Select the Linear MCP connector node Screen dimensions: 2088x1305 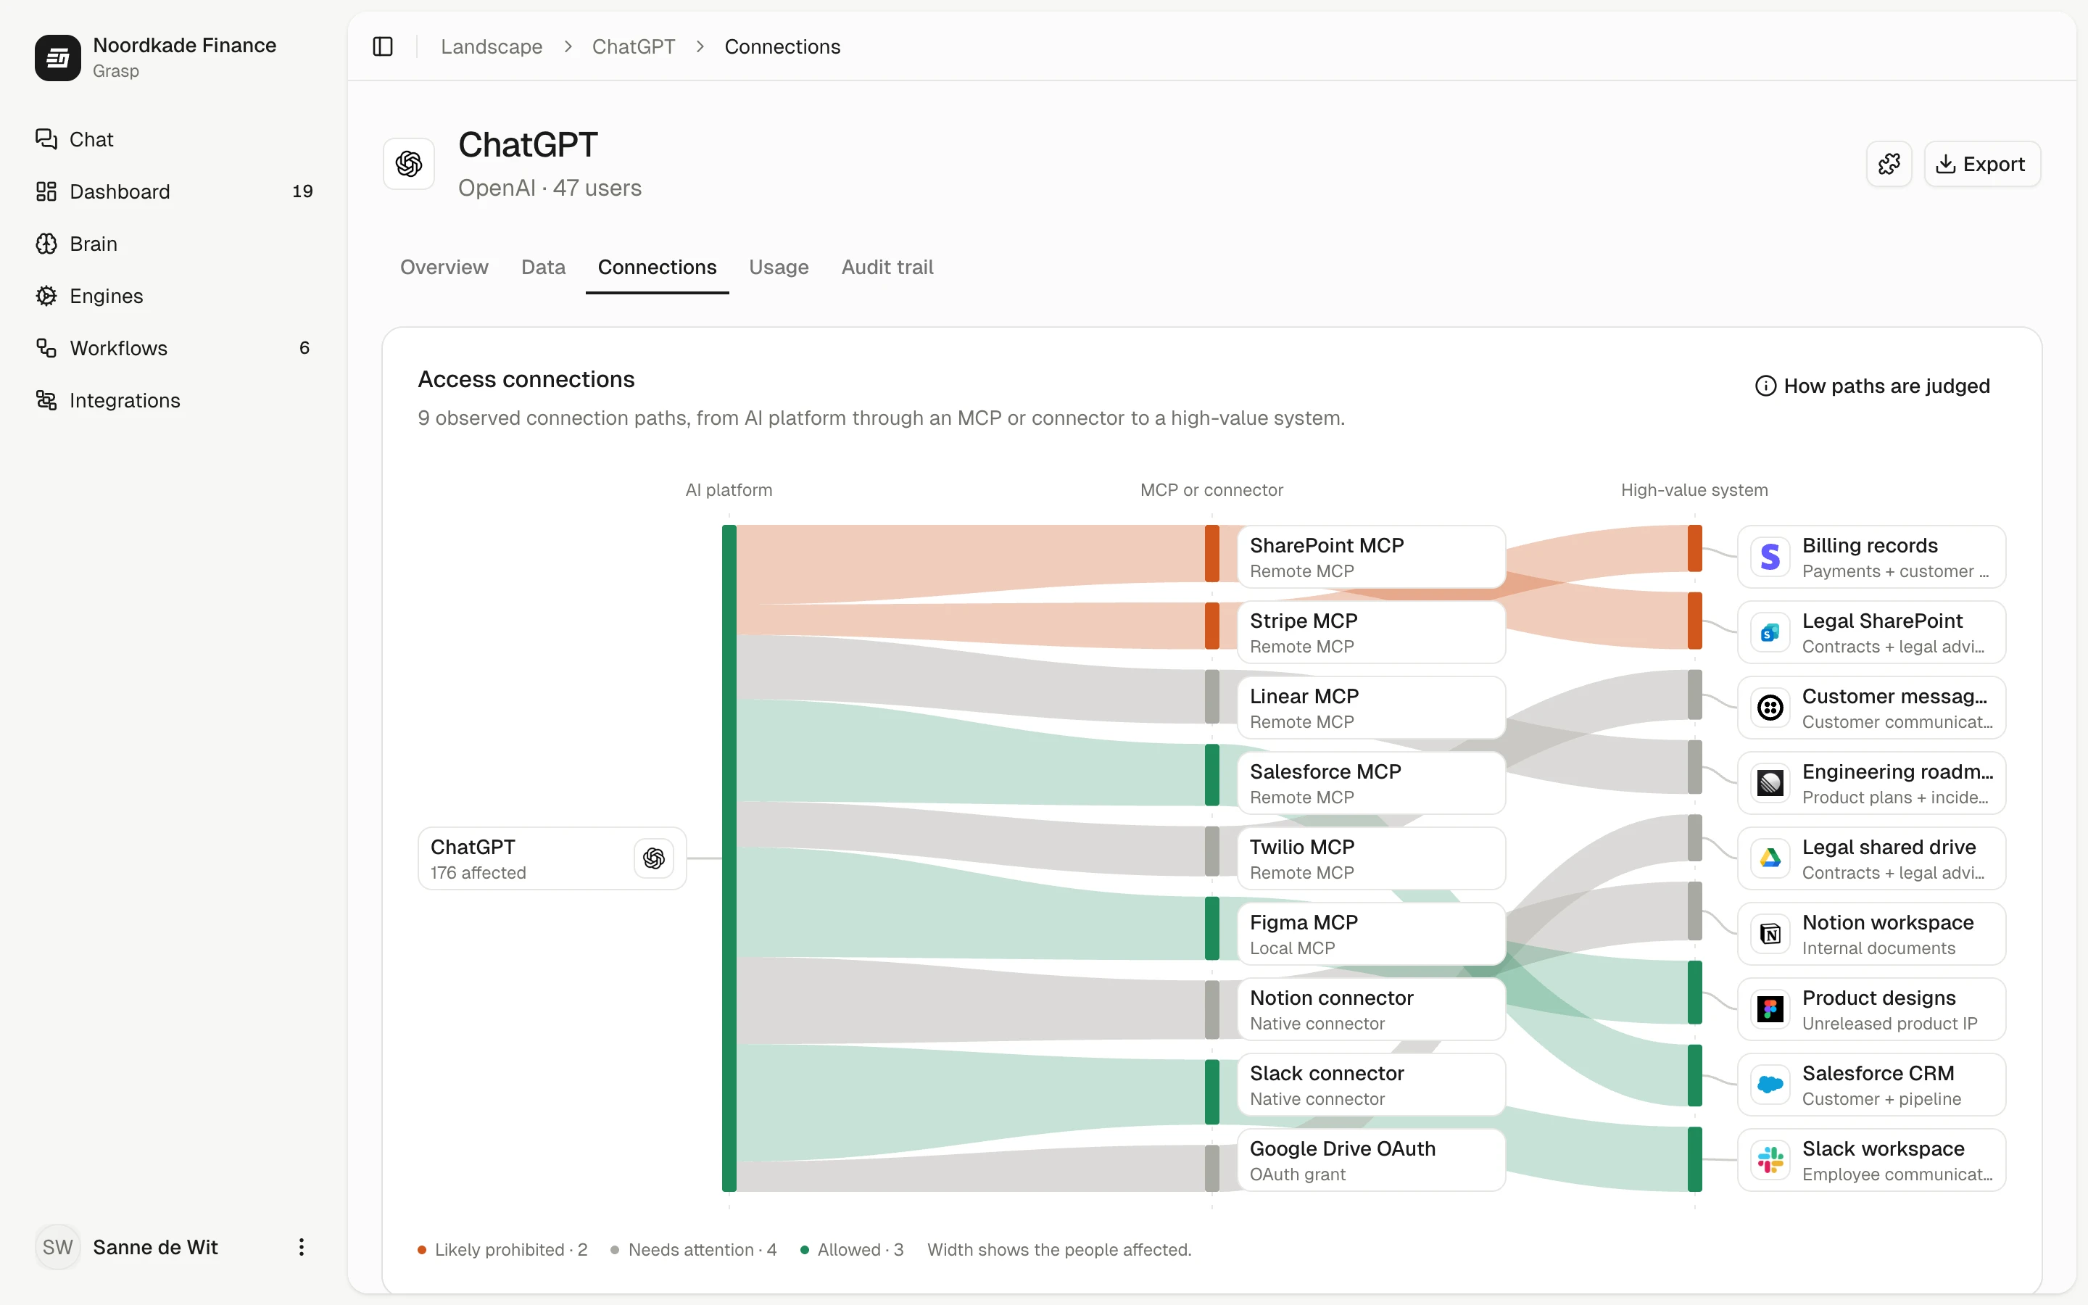1371,708
